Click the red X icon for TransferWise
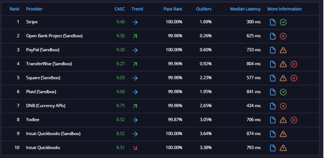 294,64
